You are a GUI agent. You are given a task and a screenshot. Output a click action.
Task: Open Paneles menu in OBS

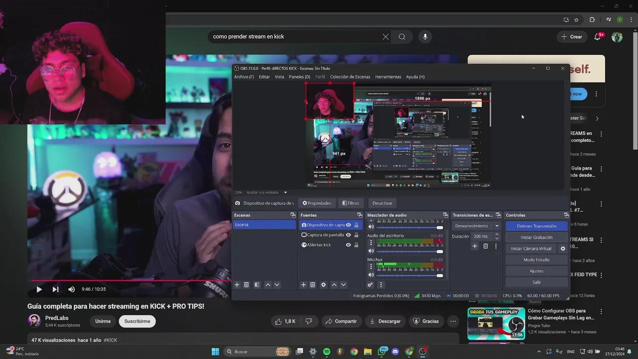coord(300,77)
